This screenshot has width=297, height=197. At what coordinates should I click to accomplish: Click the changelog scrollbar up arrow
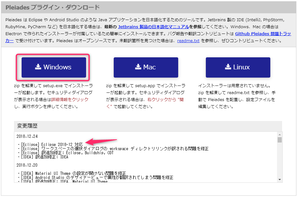point(280,135)
